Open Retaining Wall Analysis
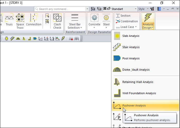The height and width of the screenshot is (128, 180). point(138,82)
